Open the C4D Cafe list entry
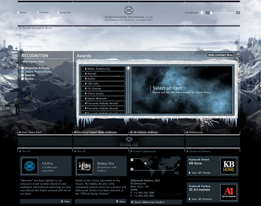 click(103, 83)
